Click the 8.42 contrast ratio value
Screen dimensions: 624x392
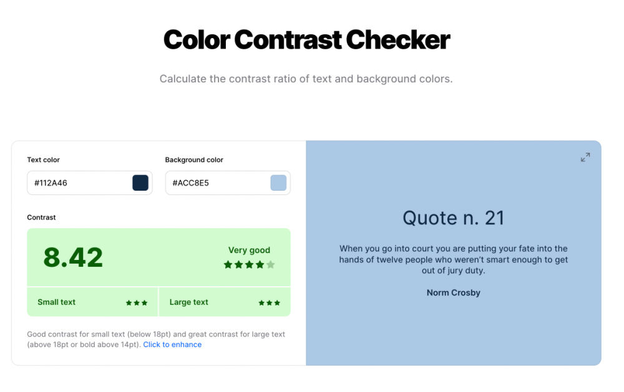pyautogui.click(x=73, y=257)
